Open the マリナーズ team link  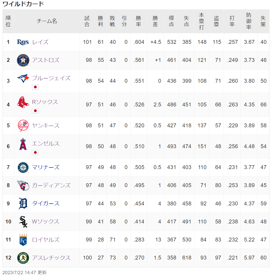[x=46, y=168]
